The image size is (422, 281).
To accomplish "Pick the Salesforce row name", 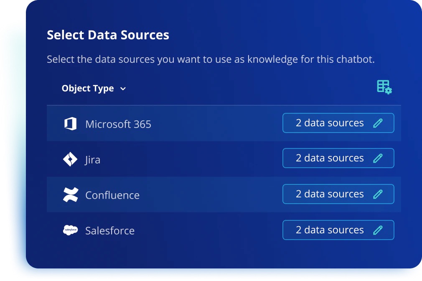I will click(110, 231).
